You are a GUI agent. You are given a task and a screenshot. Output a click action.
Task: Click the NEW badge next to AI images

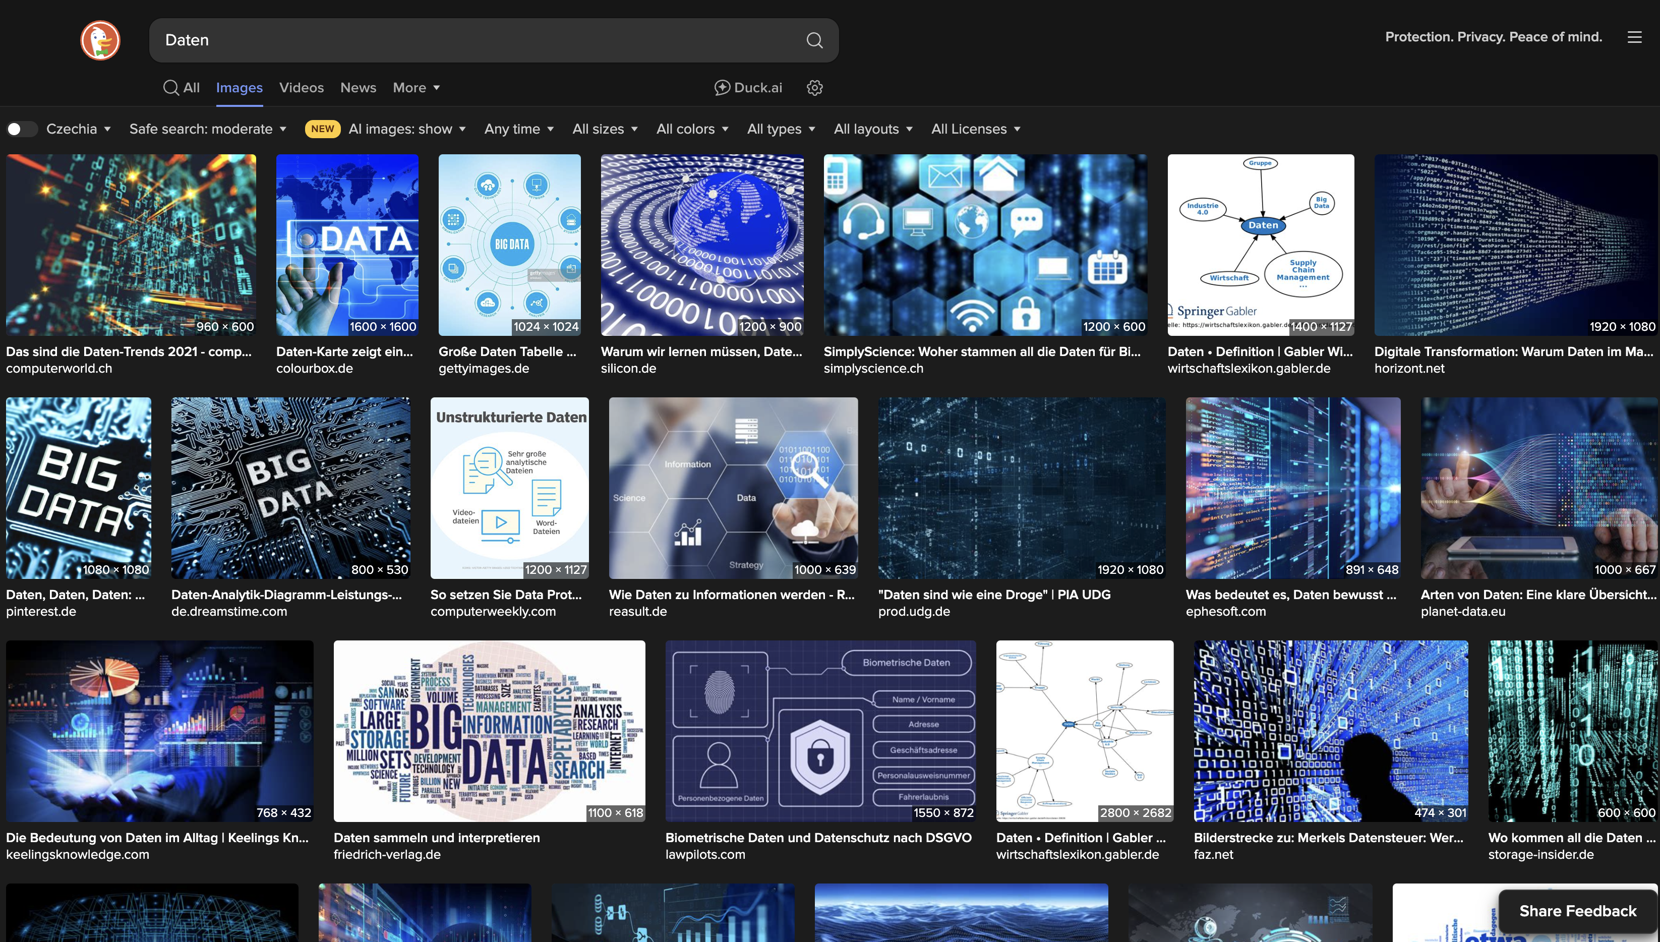(x=322, y=129)
